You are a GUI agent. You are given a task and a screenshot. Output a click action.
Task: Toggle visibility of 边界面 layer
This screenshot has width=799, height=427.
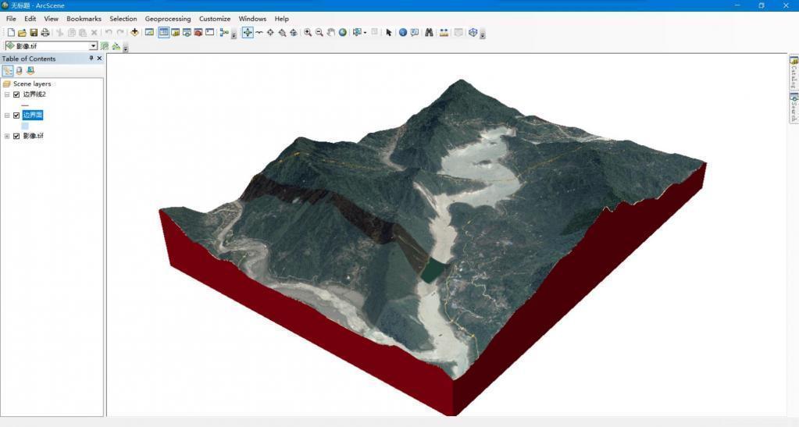pos(16,116)
